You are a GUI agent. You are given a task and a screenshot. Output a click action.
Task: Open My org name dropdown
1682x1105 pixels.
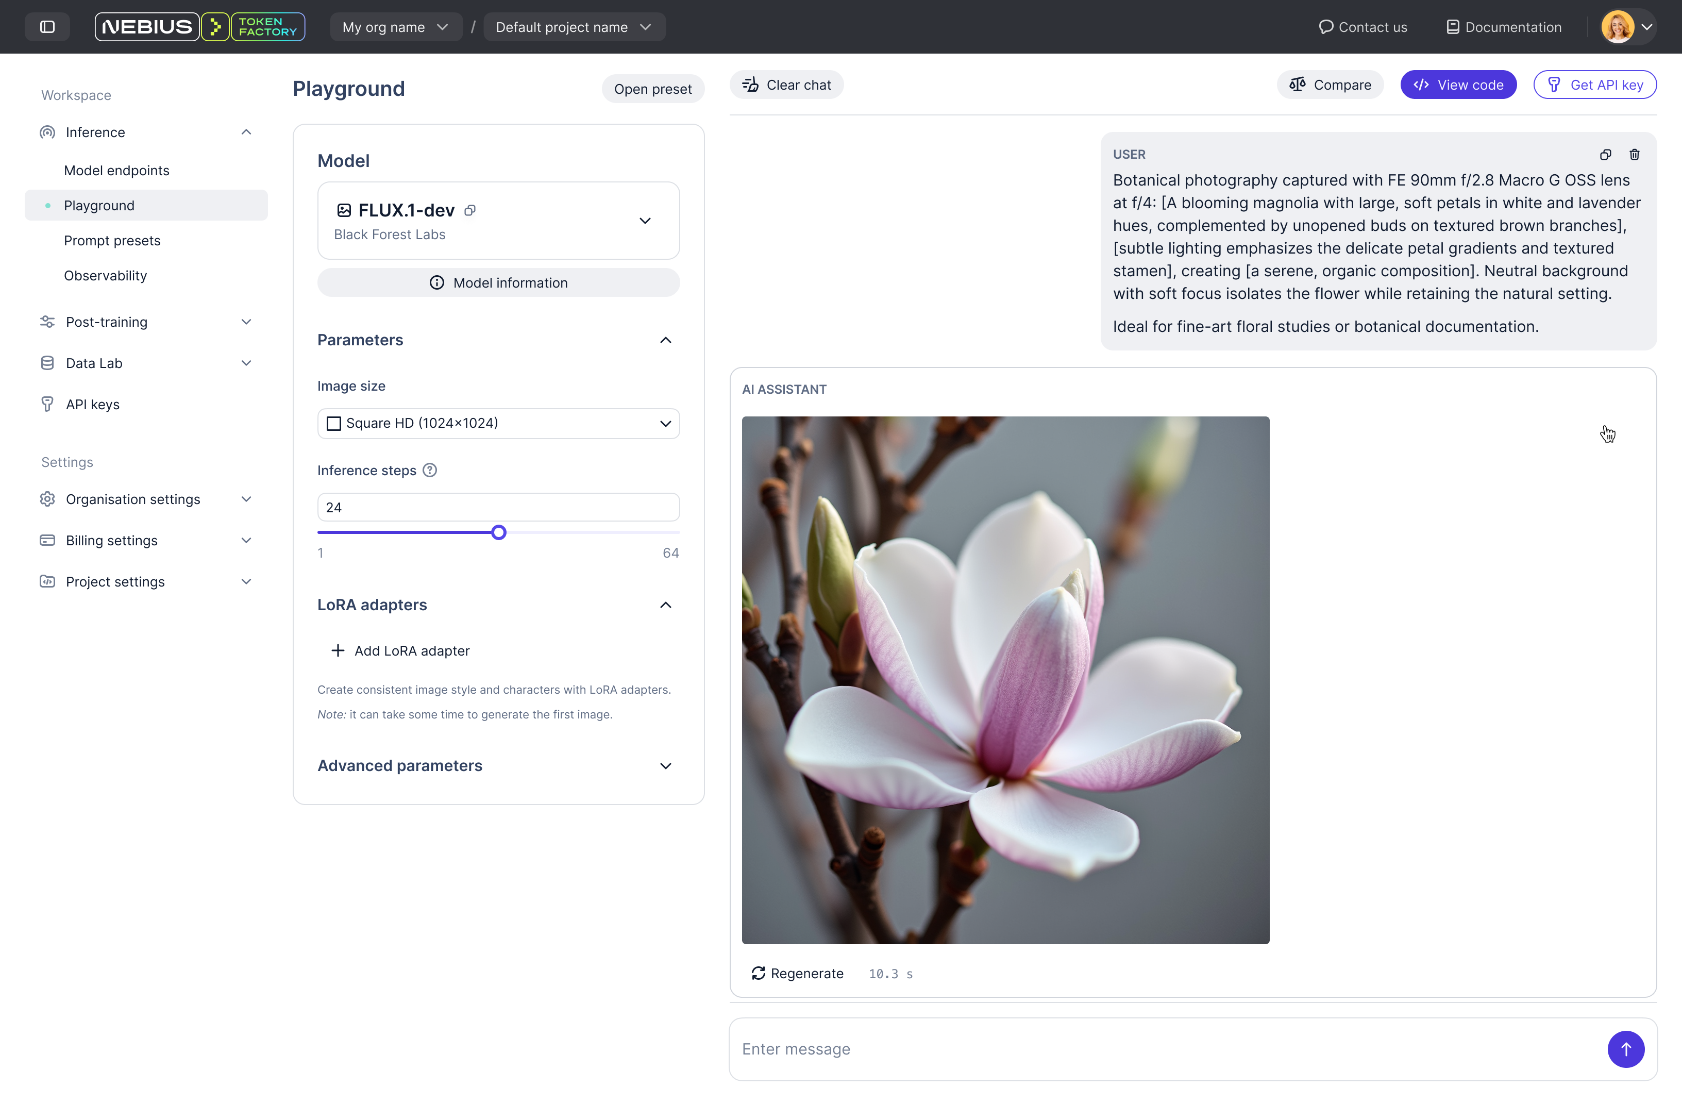pyautogui.click(x=395, y=27)
